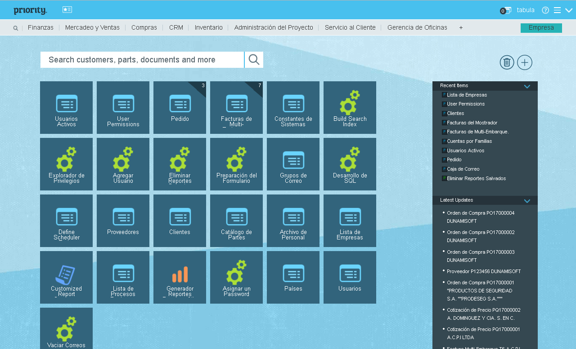Open the Desarrollo de SQL tile
Viewport: 576px width, 349px height.
[x=350, y=164]
